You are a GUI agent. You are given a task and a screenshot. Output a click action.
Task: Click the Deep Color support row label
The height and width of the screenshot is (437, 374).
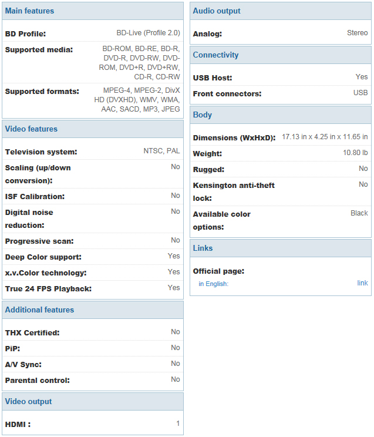(43, 257)
